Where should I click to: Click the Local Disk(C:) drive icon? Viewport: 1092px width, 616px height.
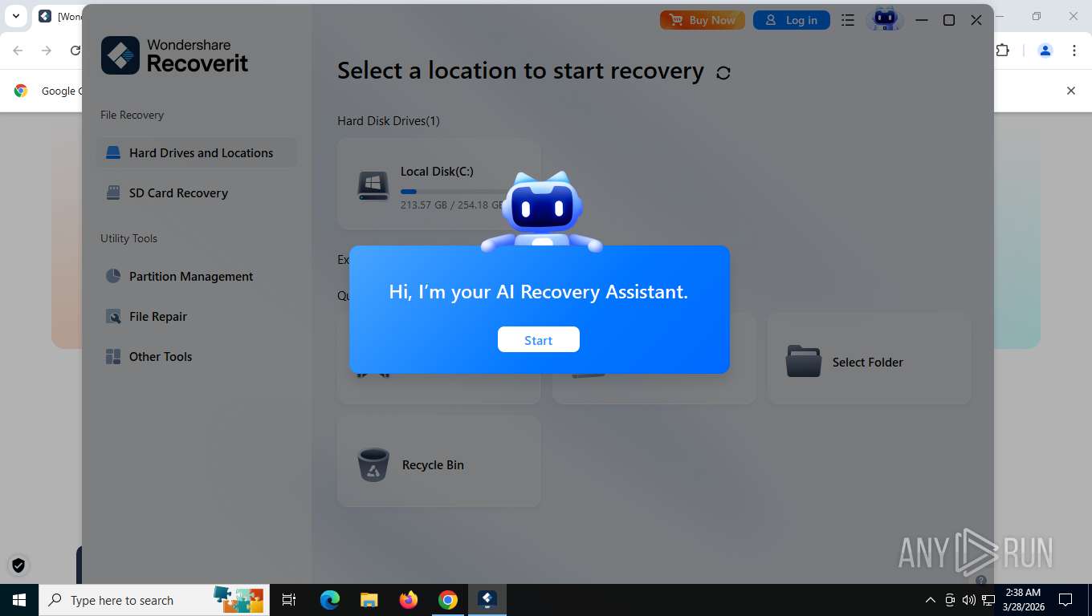coord(373,185)
